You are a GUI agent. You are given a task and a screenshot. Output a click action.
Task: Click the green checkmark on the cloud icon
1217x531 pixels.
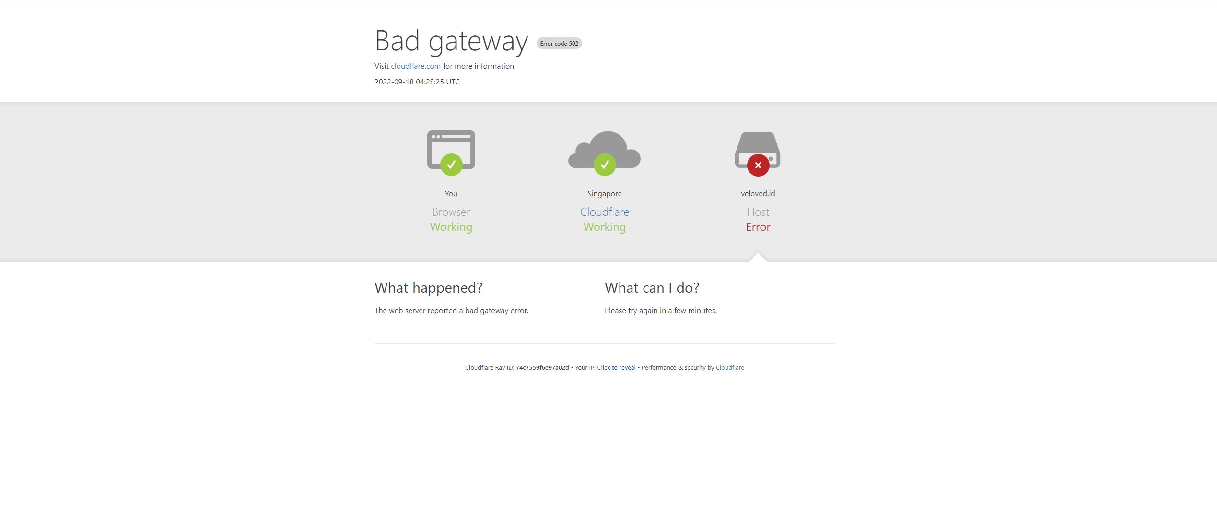pyautogui.click(x=605, y=165)
